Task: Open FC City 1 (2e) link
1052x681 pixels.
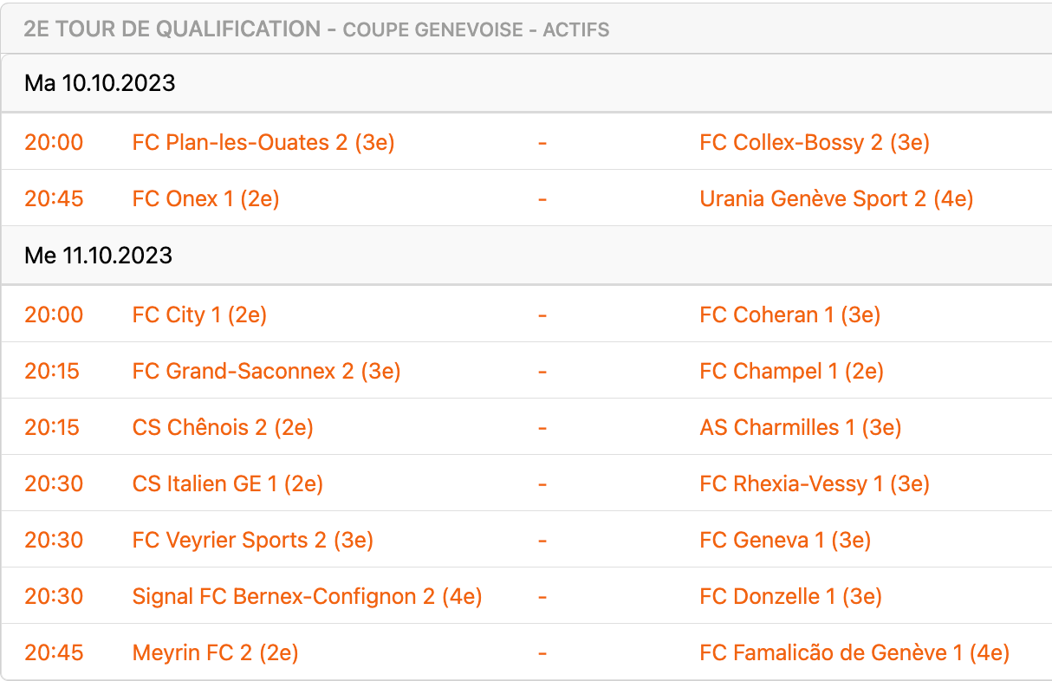Action: (x=199, y=315)
